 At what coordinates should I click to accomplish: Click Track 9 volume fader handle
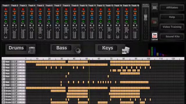[x=75, y=30]
